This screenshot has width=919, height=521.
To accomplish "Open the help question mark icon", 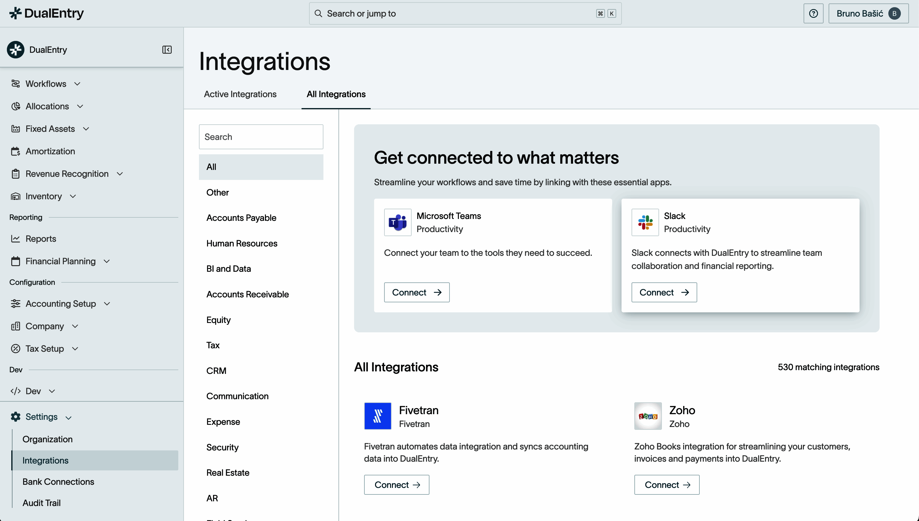I will (813, 14).
